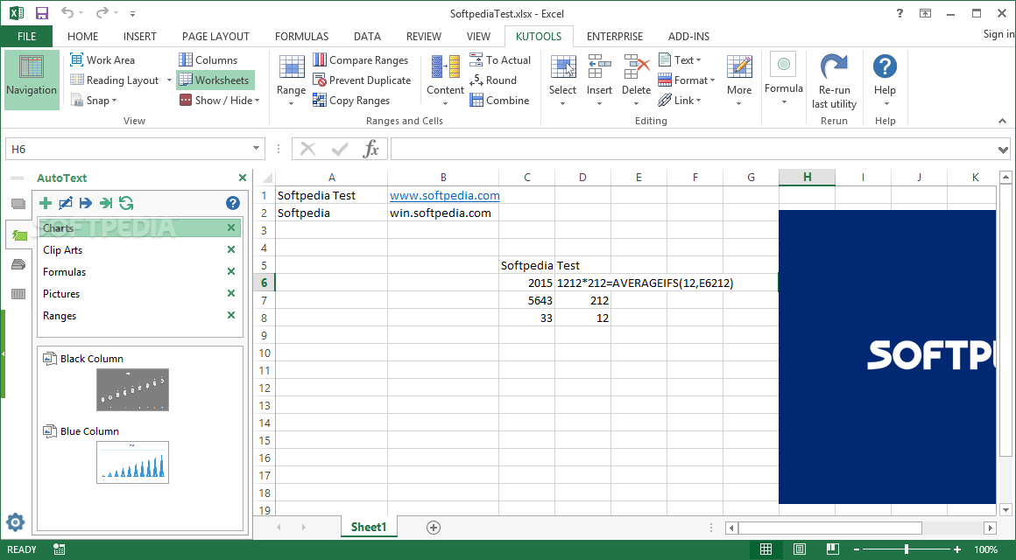
Task: Insert the Black Column chart thumbnail
Action: 133,389
